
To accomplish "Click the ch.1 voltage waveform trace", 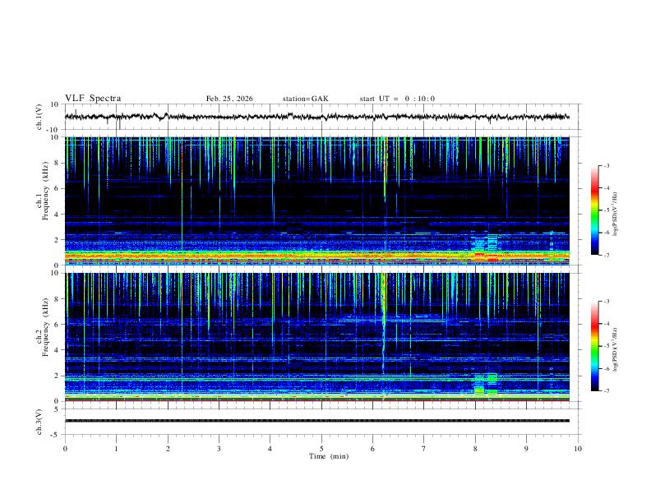I will pos(316,117).
